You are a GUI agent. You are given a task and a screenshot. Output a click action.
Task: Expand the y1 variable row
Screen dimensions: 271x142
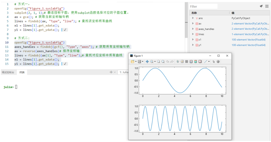click(193, 45)
